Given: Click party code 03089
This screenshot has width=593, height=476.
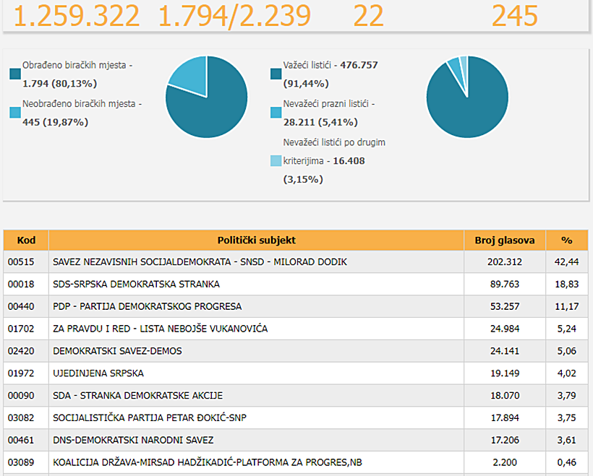Looking at the screenshot, I should (21, 462).
